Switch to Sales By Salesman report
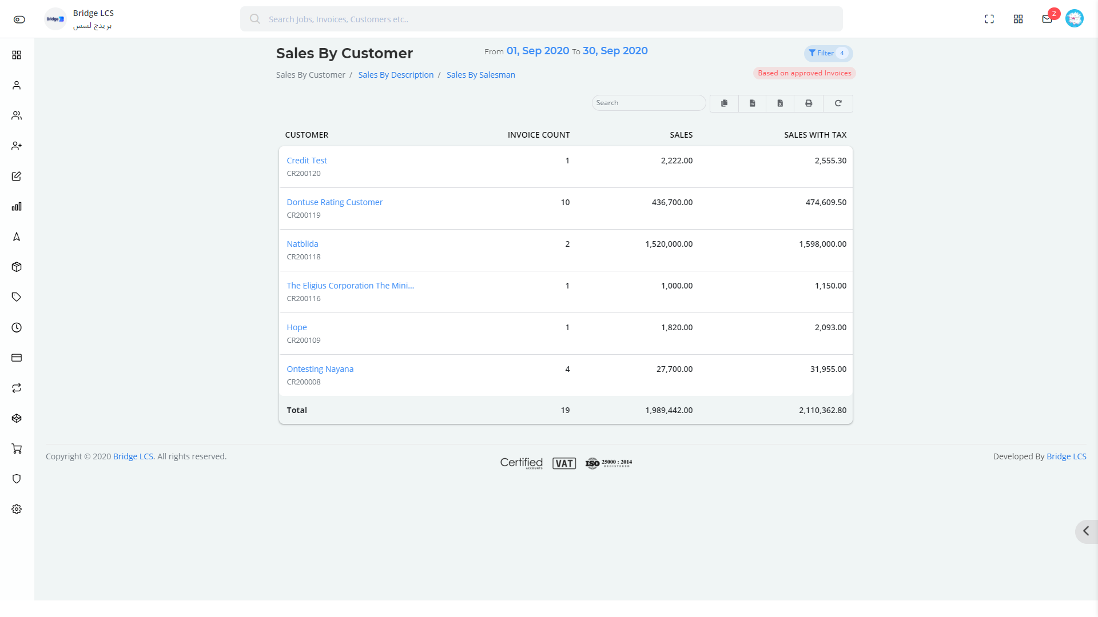Screen dimensions: 1098x617 pos(481,75)
